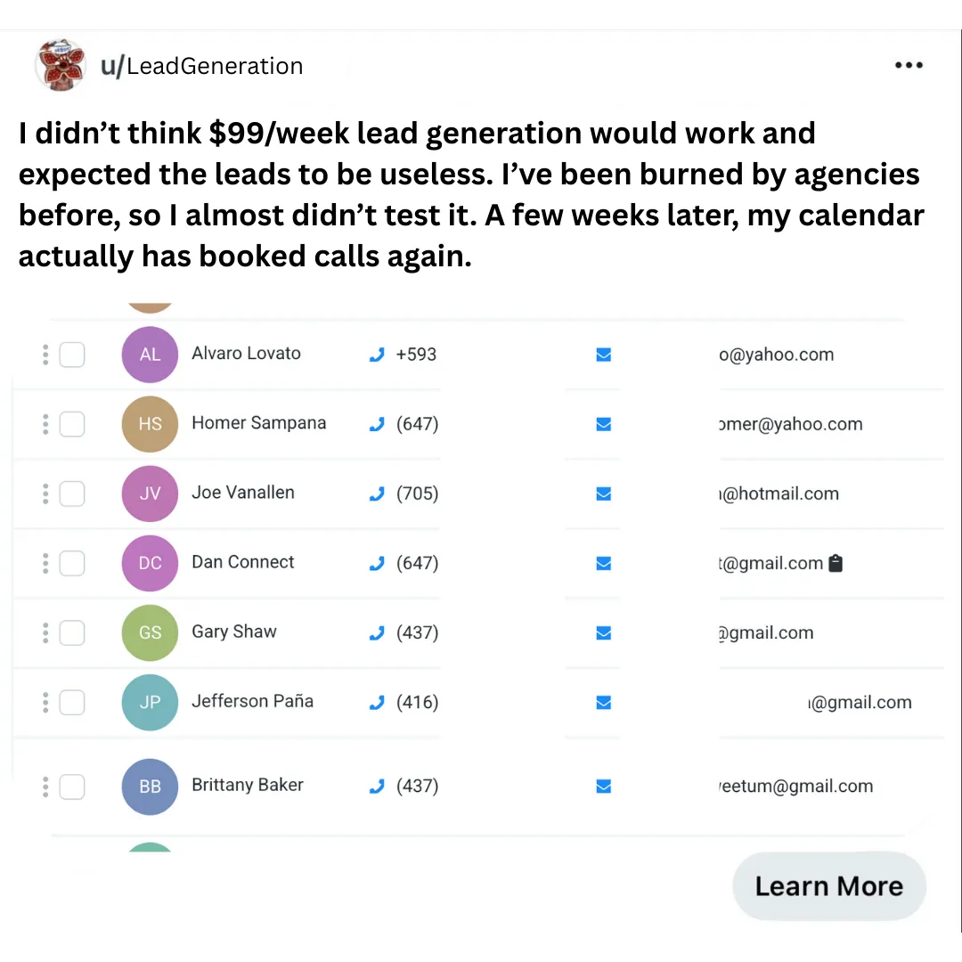Screen dimensions: 962x962
Task: Click the envelope icon for Brittany Baker
Action: point(603,786)
